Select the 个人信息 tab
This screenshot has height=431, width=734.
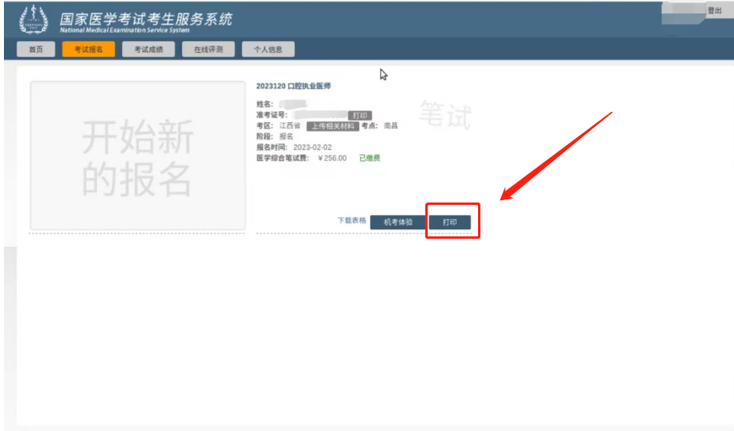(268, 50)
